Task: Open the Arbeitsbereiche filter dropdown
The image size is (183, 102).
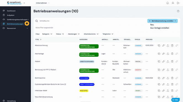Action: click(x=91, y=34)
